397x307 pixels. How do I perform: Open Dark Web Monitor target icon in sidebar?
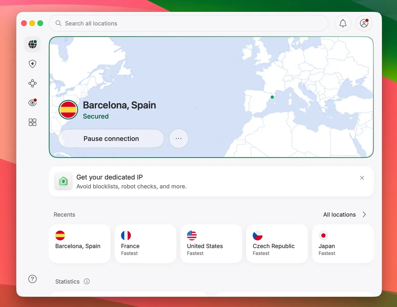32,103
